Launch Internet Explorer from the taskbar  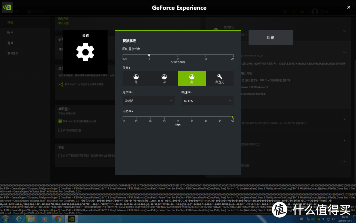[19, 219]
